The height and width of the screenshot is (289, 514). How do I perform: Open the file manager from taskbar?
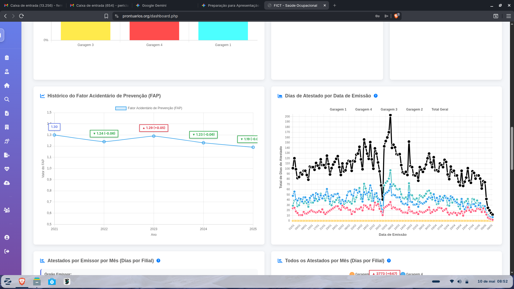tap(37, 282)
